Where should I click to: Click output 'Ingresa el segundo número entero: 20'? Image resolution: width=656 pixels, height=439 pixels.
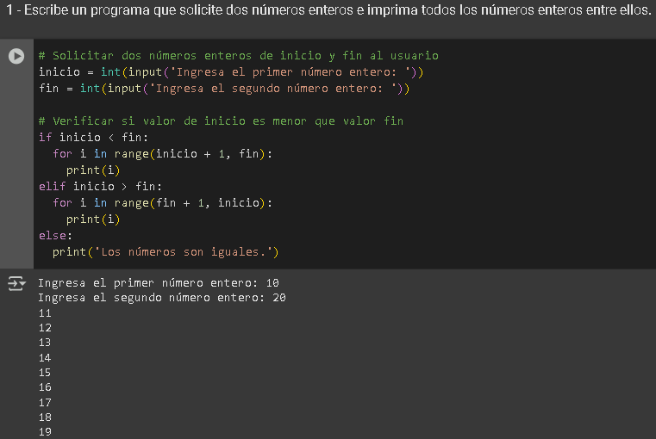point(162,297)
